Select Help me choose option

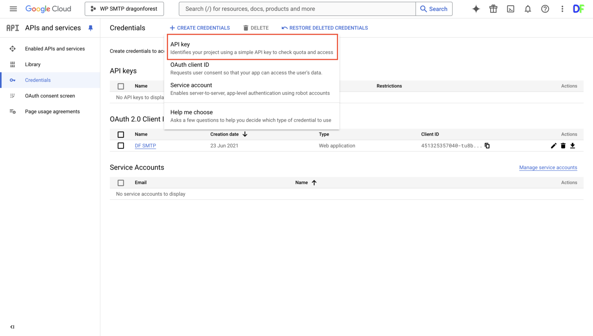pyautogui.click(x=252, y=116)
